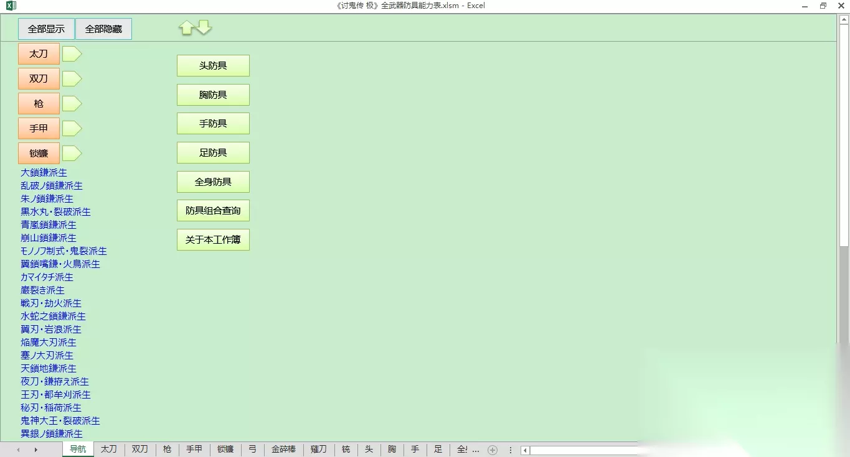Switch to the 金砕棒 sheet tab
Image resolution: width=850 pixels, height=457 pixels.
283,450
